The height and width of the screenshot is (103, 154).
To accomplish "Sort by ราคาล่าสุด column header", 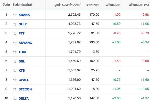I will [x=93, y=5].
